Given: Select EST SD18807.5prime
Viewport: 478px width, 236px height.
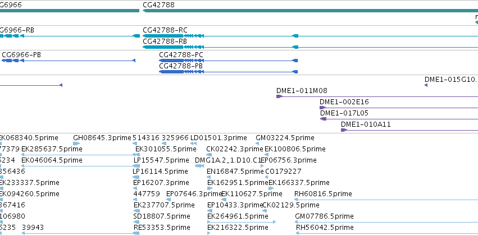Looking at the screenshot, I should pos(162,216).
